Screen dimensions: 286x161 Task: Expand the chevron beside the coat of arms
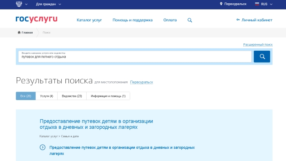click(26, 4)
